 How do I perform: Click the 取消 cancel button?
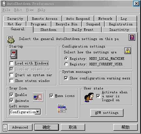point(73,127)
